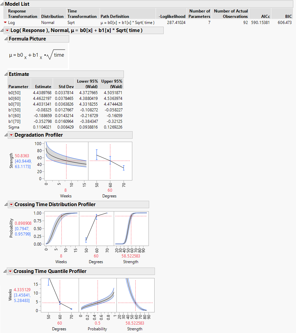Collapse the Log(Response) Normal model outline
The image size is (296, 333).
point(2,31)
